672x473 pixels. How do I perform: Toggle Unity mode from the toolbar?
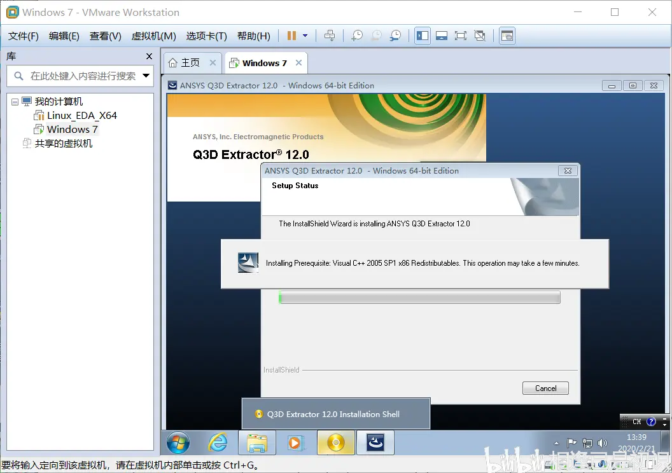tap(480, 36)
